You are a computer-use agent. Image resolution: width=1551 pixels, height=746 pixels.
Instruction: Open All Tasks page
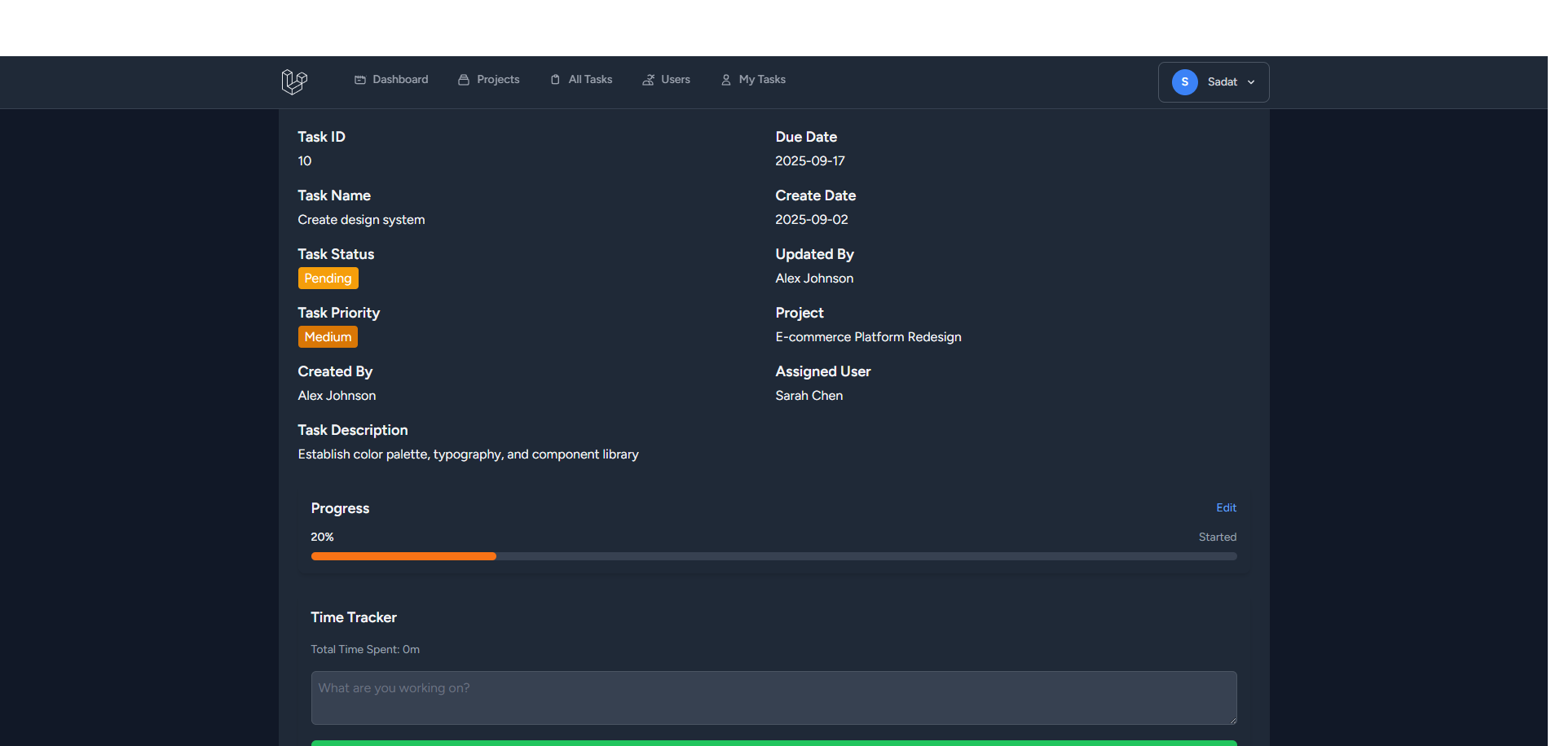581,80
